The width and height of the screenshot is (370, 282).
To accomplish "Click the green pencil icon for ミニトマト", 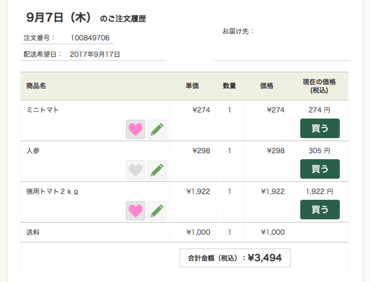I will (157, 129).
